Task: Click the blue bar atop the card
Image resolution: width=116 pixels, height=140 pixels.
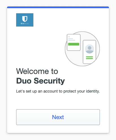Action: (58, 7)
